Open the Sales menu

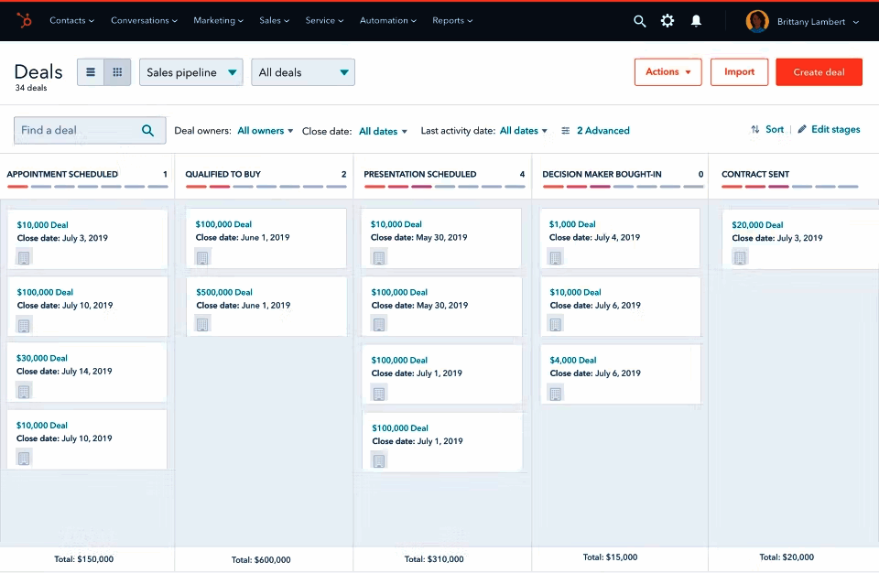coord(274,20)
